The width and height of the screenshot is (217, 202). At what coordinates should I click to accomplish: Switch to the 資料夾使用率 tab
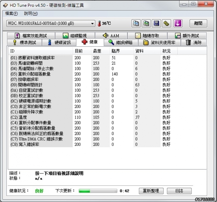point(159,42)
